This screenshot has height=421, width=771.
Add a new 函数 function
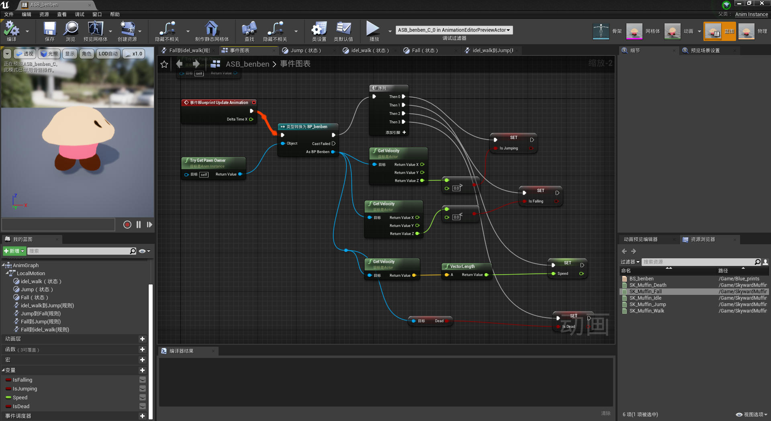[142, 349]
